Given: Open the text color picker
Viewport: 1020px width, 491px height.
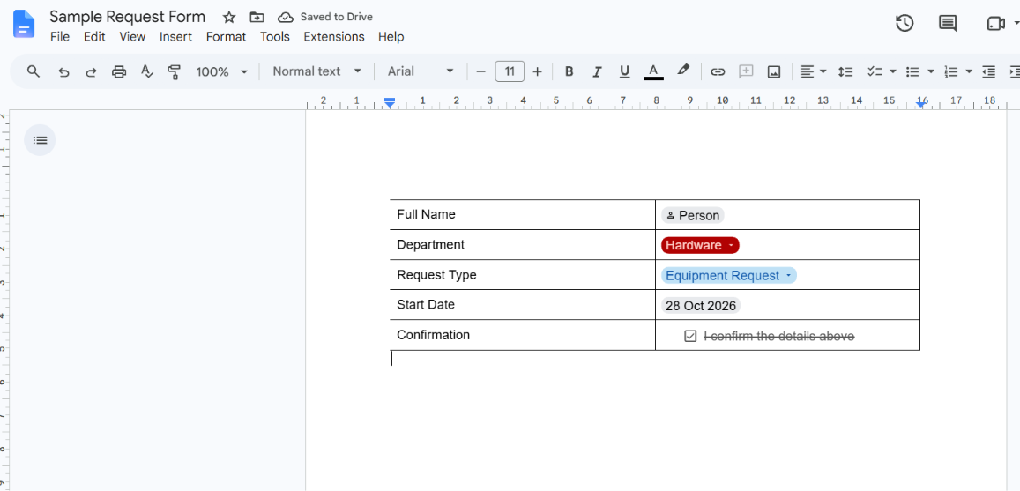Looking at the screenshot, I should point(654,71).
